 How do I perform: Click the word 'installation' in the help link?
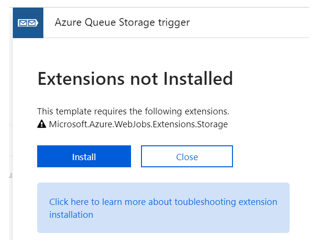click(71, 214)
